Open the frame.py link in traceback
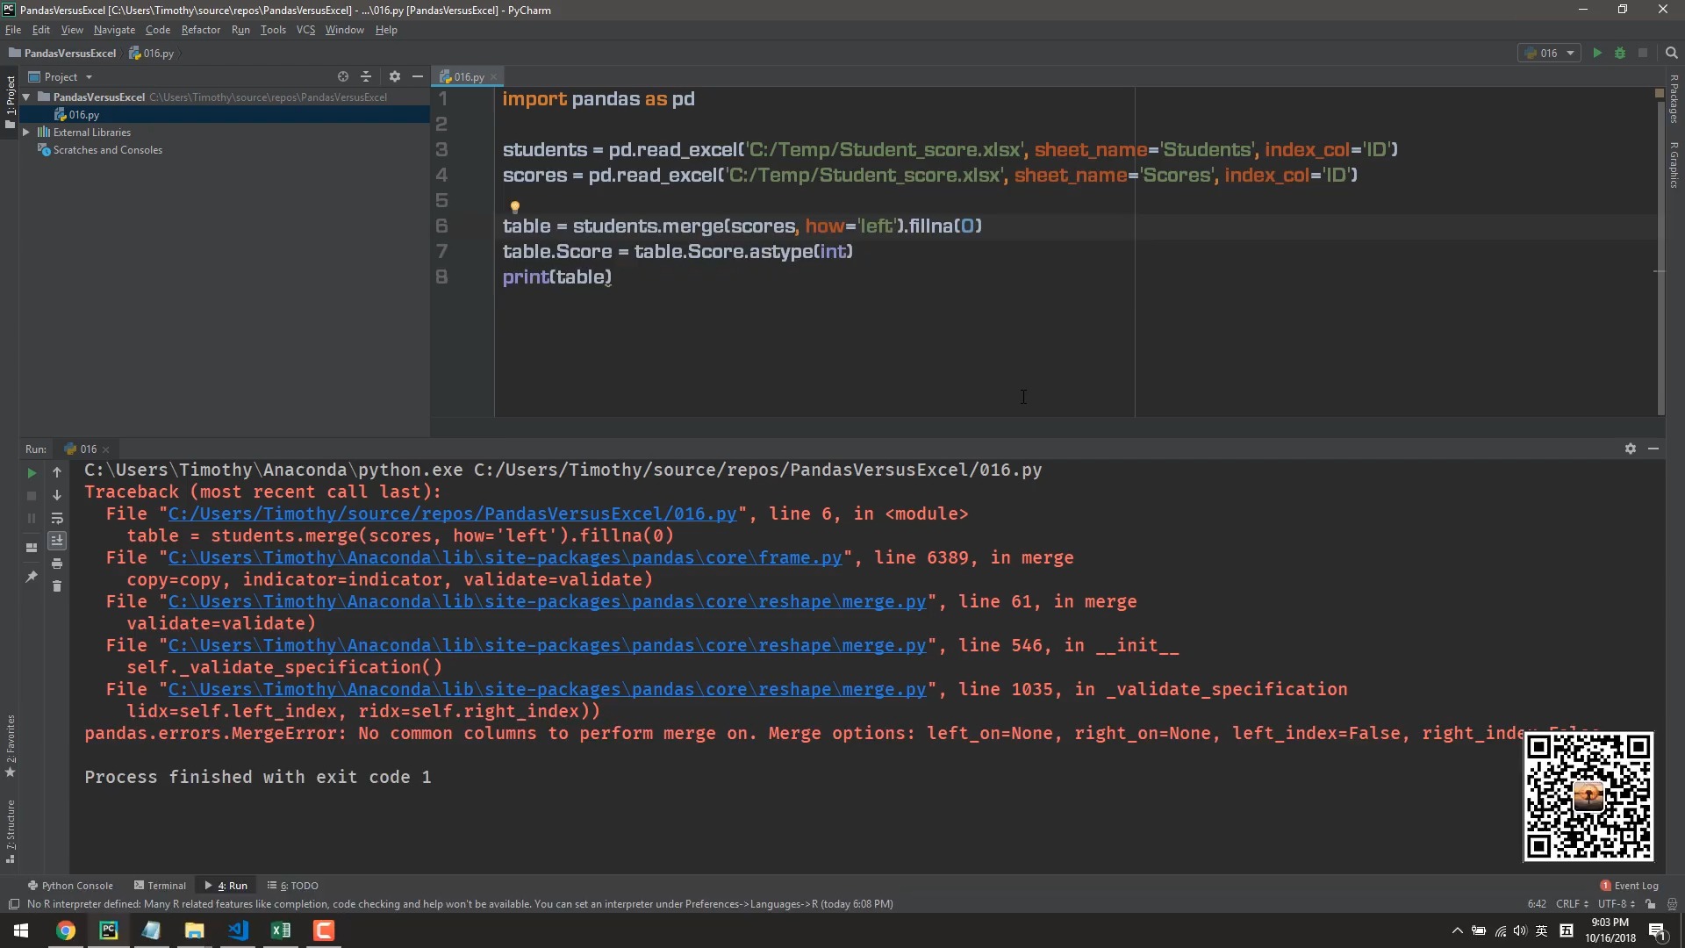This screenshot has width=1685, height=948. click(505, 558)
